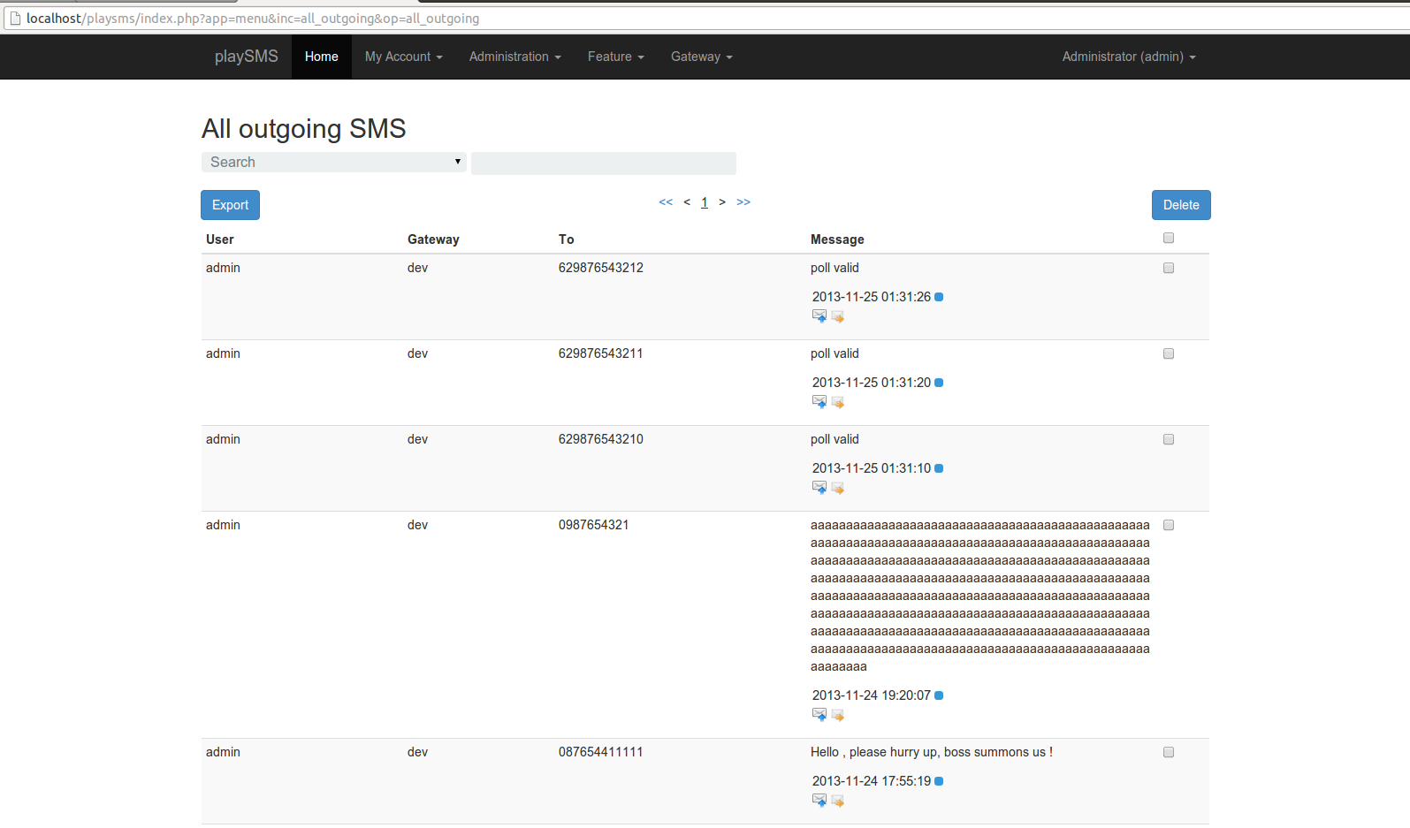Click timestamp 2013-11-25 01:31:26
Screen dimensions: 1410x828
tap(872, 297)
